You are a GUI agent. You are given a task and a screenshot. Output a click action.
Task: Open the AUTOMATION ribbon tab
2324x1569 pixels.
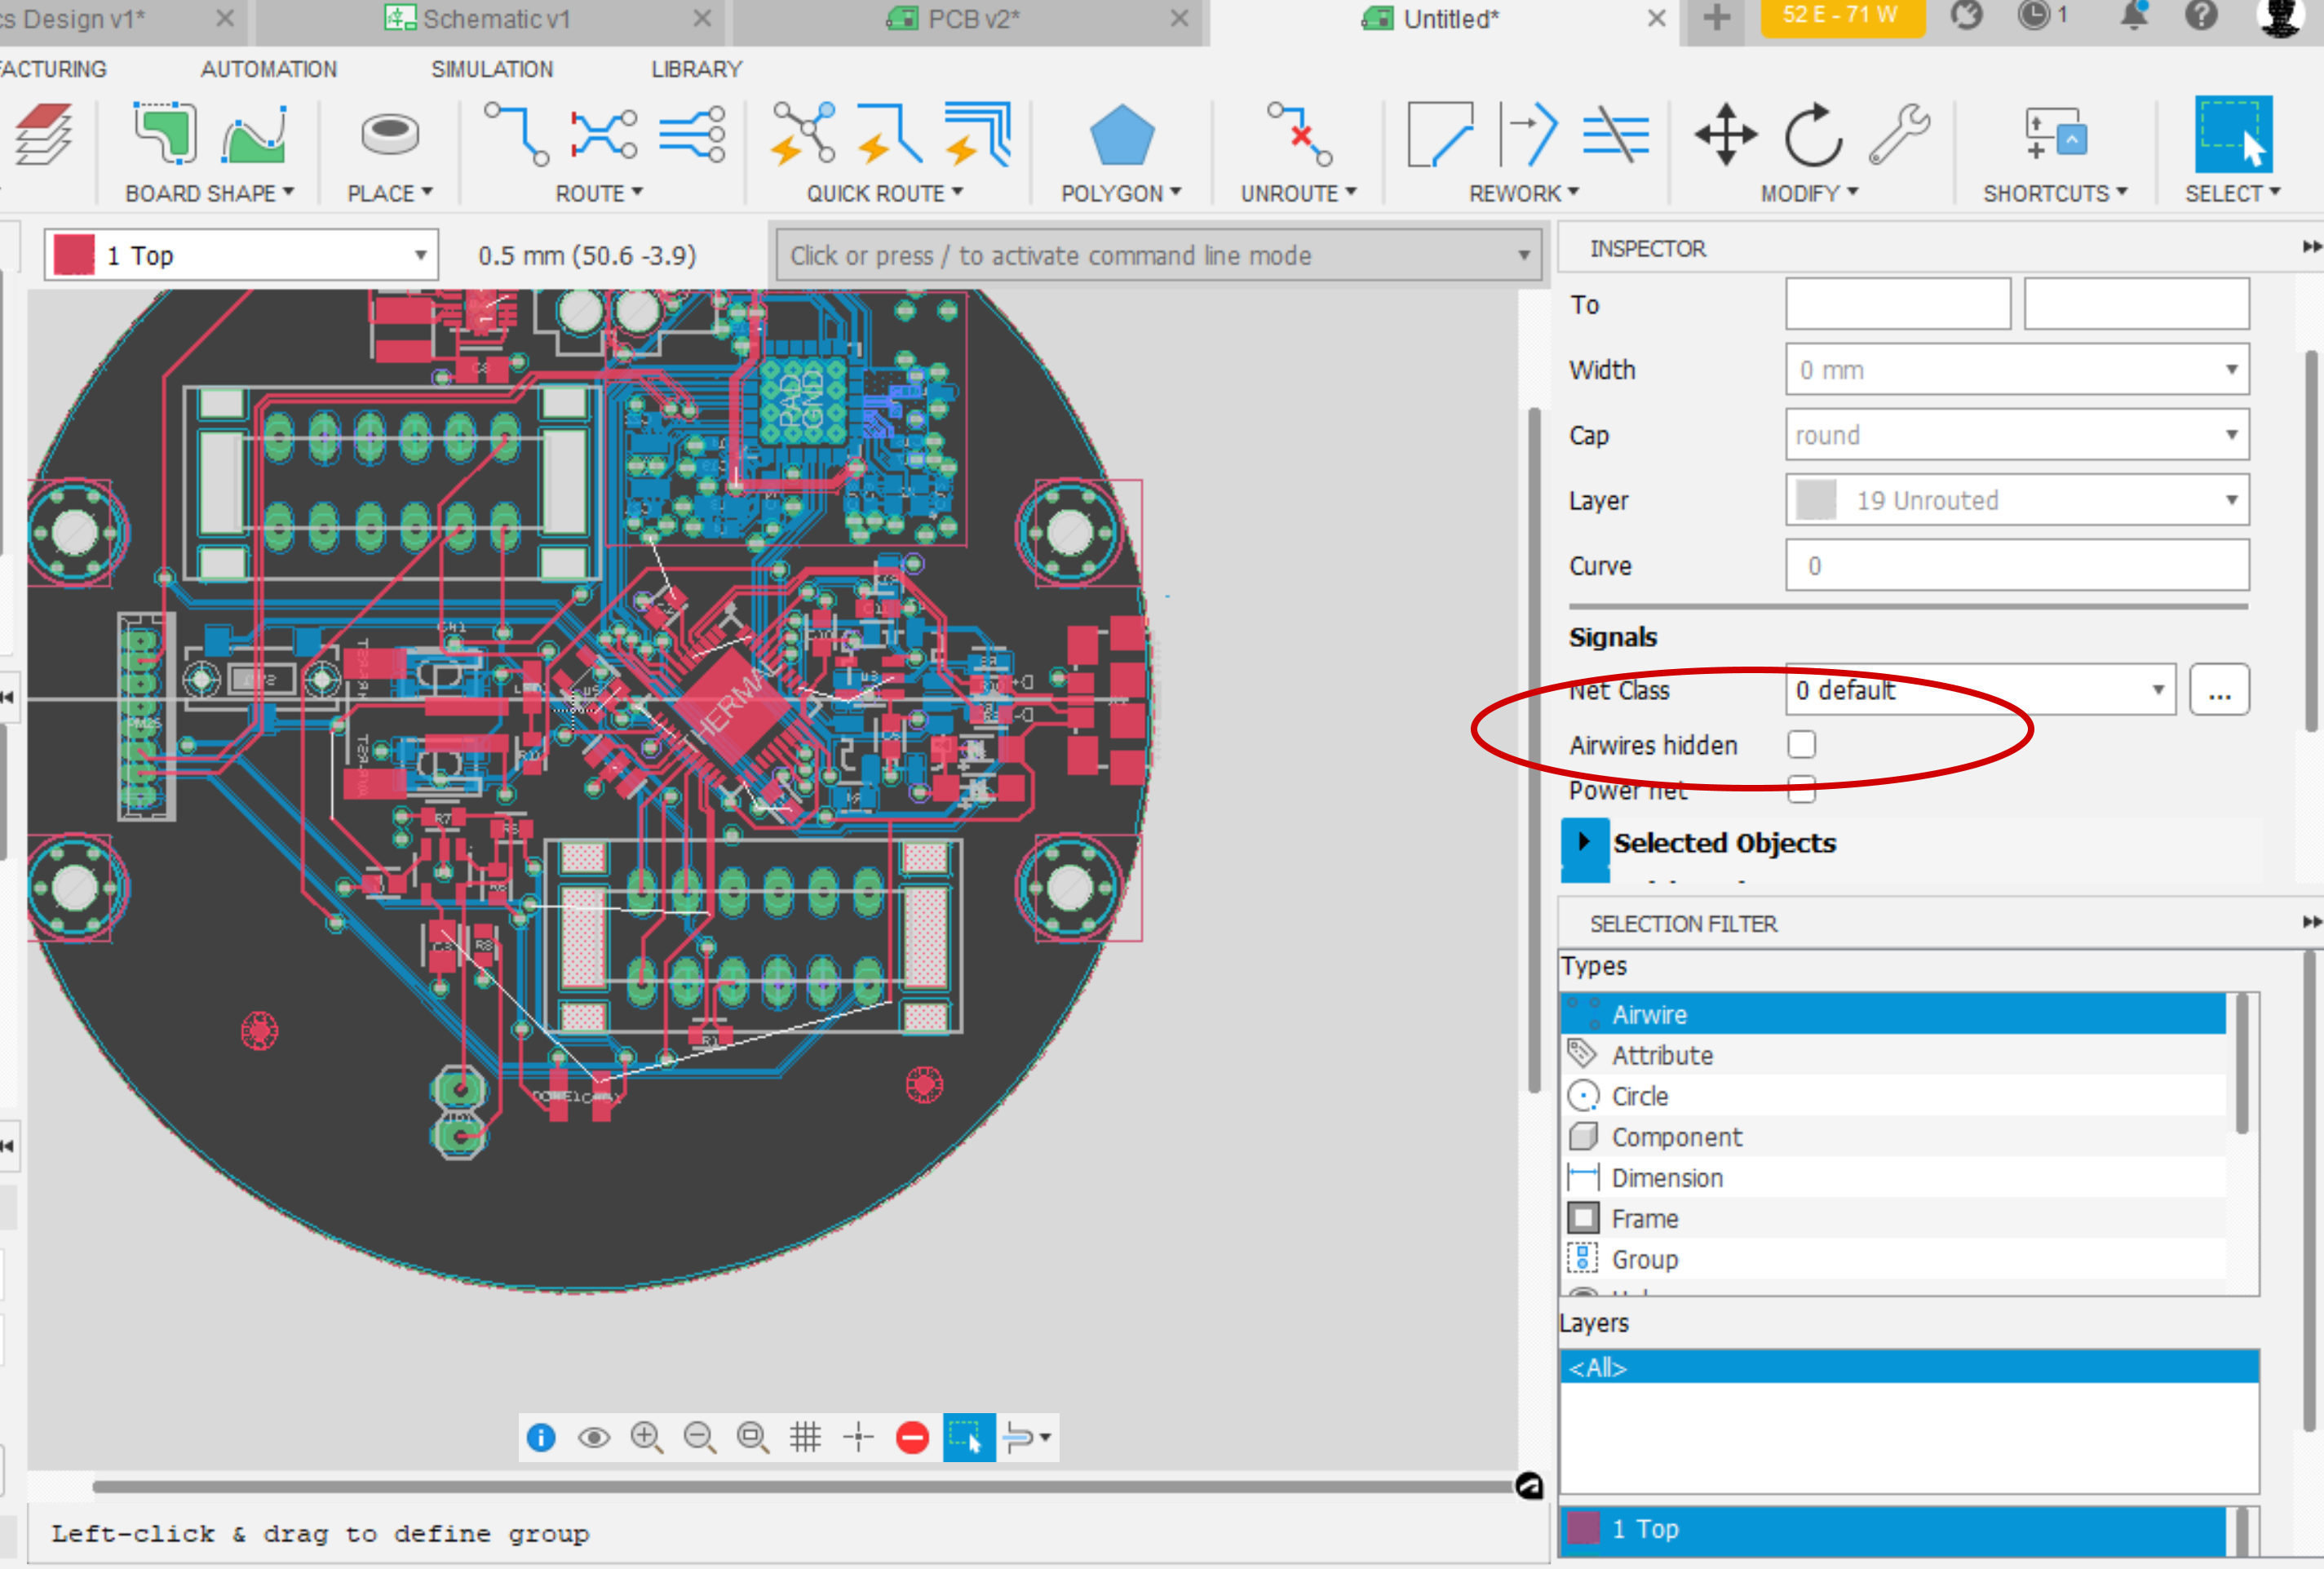(x=268, y=69)
